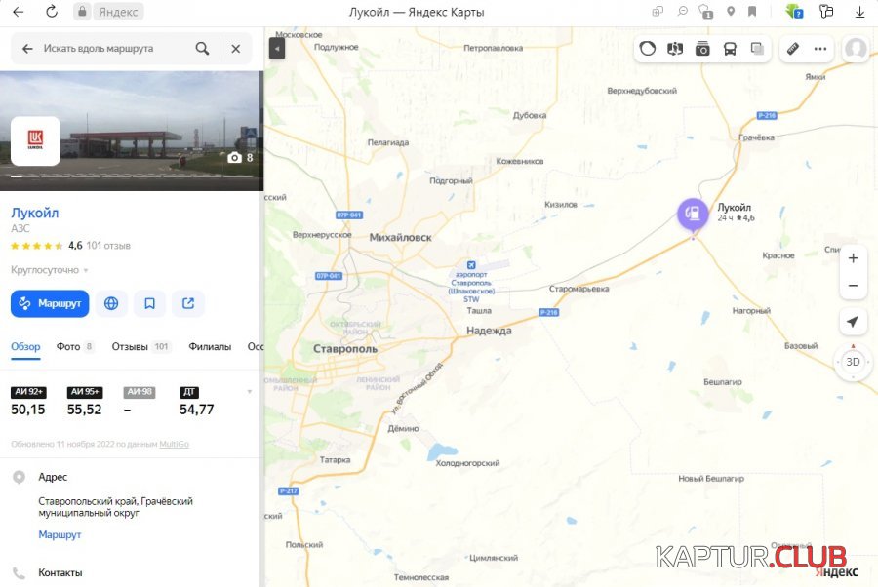Zoom in on the map
The height and width of the screenshot is (587, 878).
coord(853,258)
